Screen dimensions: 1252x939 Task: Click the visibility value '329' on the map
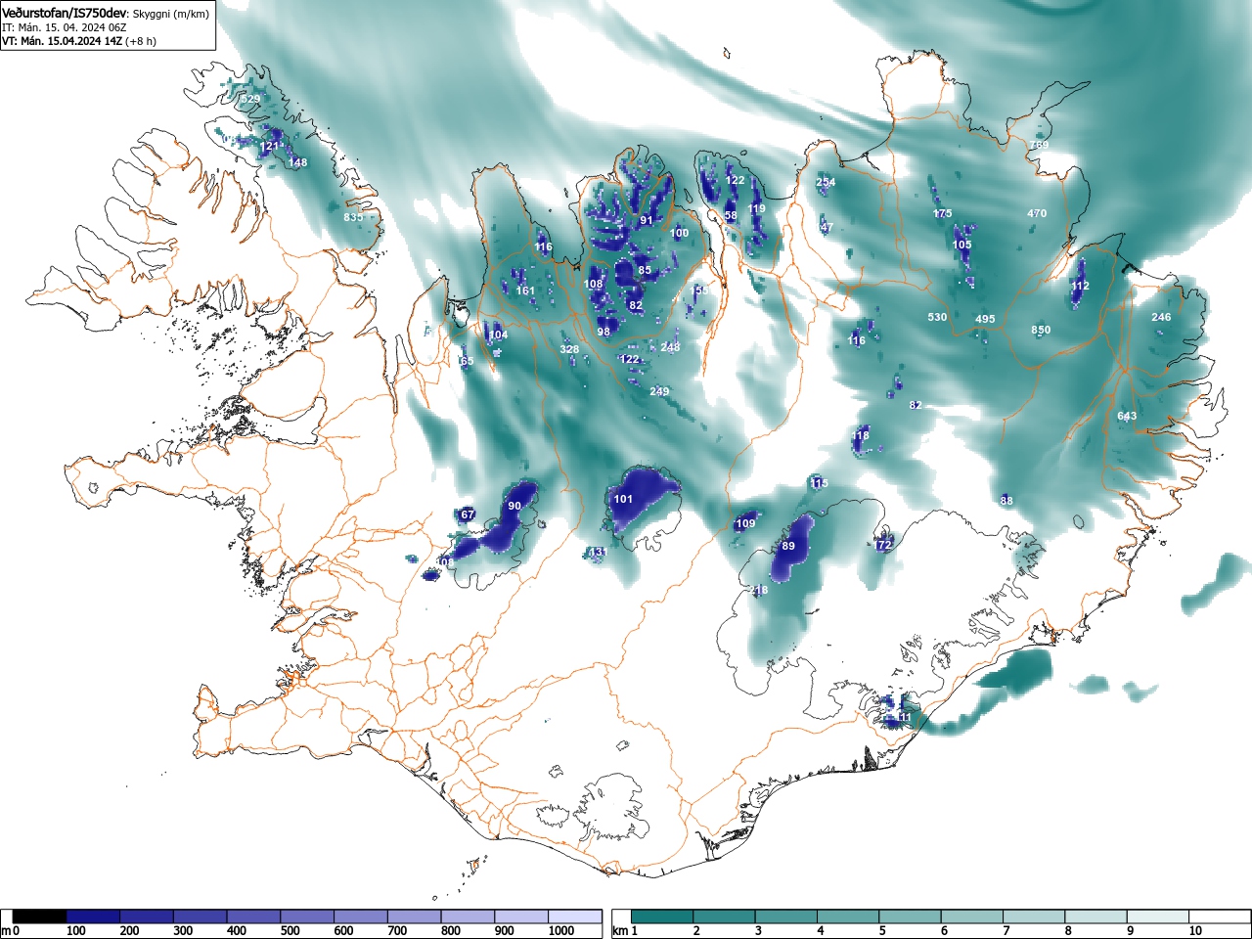click(x=251, y=100)
